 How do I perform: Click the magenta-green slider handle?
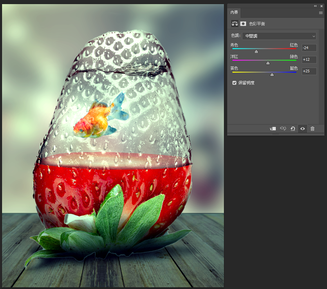coord(268,63)
